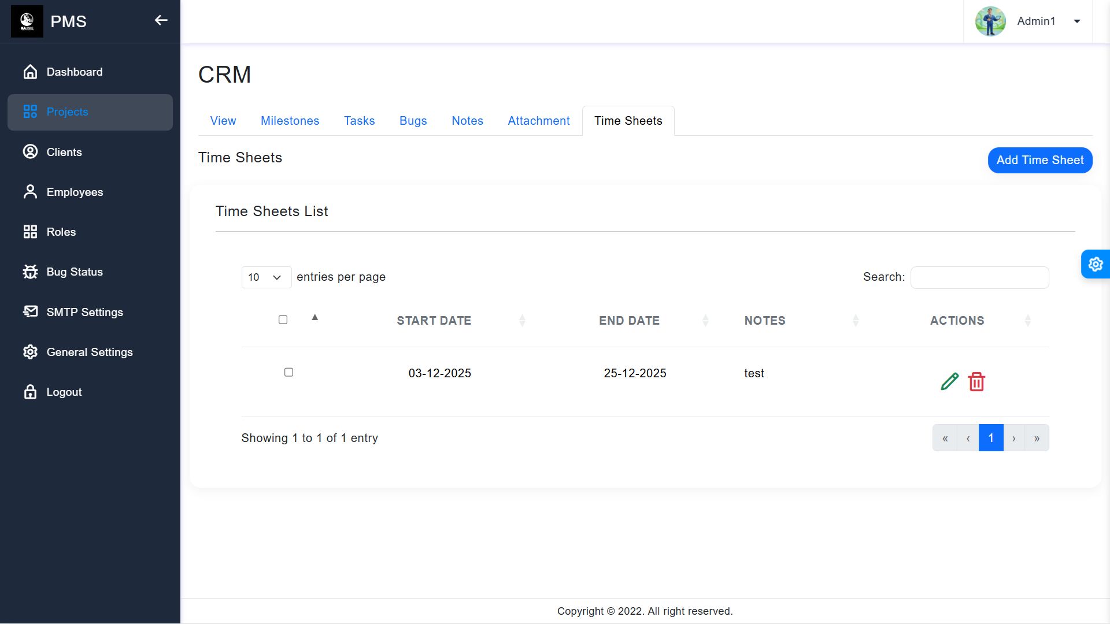Open Bug Status from sidebar
Viewport: 1110px width, 624px height.
[75, 272]
